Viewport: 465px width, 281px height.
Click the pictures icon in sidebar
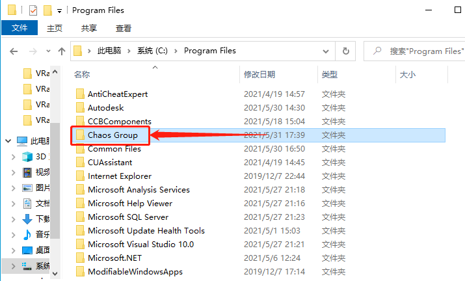point(27,188)
